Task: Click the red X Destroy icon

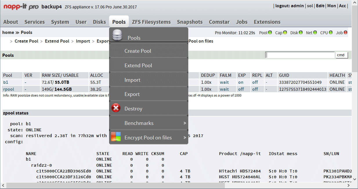Action: coord(116,108)
